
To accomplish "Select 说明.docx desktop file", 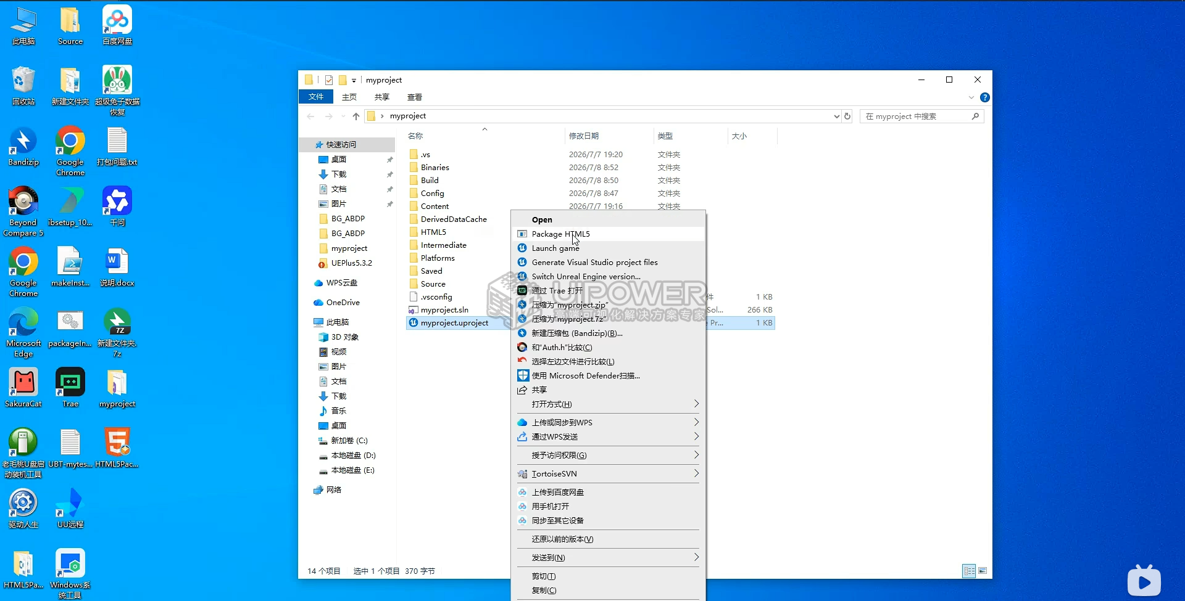I will click(117, 267).
